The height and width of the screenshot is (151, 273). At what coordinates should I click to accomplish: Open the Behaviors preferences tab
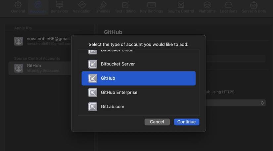point(59,7)
